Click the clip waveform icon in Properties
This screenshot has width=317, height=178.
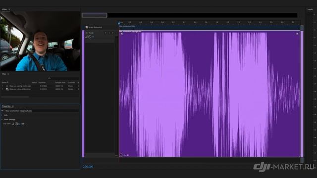click(x=2, y=111)
